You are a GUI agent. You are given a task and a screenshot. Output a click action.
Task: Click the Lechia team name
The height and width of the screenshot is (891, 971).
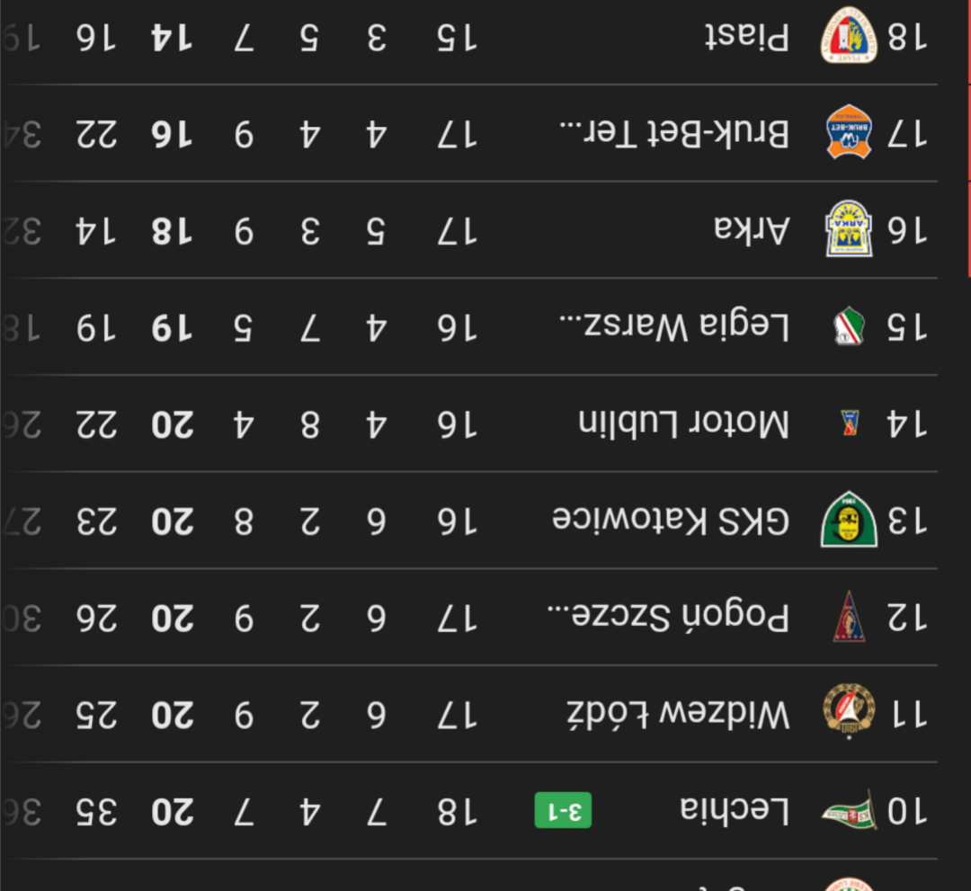click(x=735, y=811)
